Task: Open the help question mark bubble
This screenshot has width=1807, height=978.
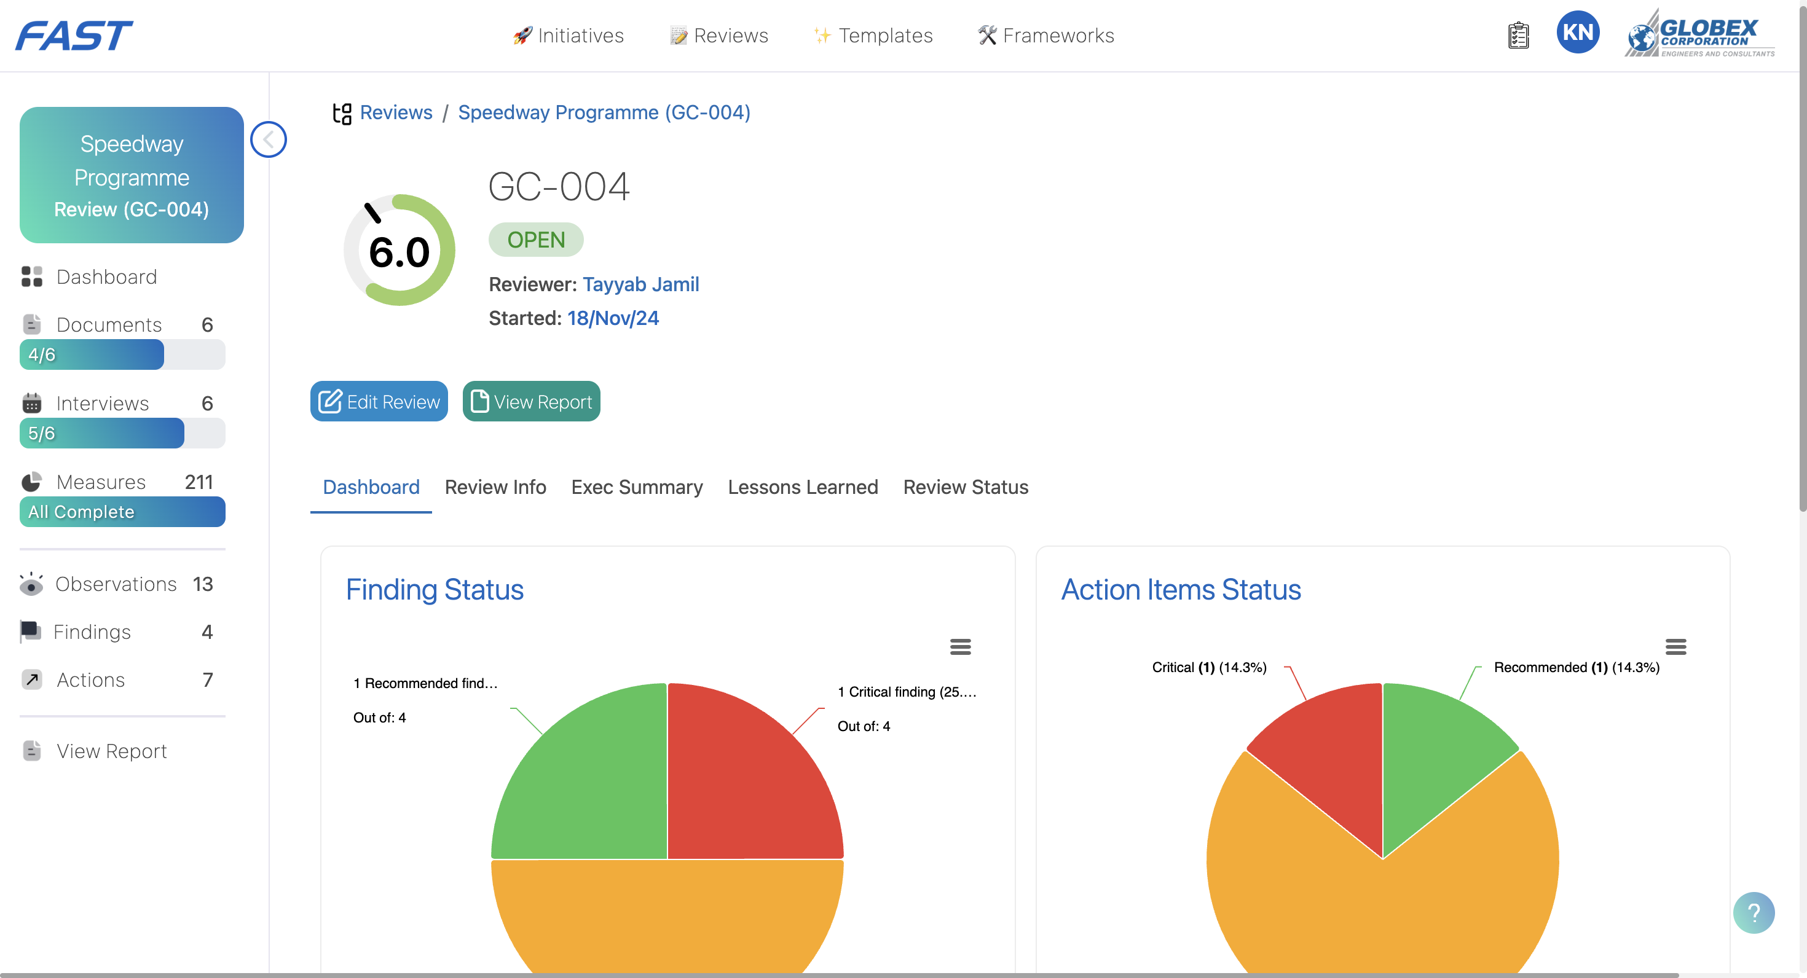Action: point(1753,912)
